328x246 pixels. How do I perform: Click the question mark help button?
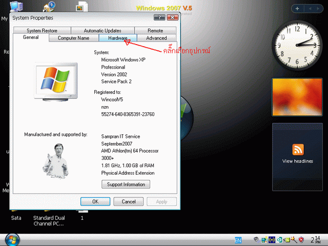[159, 17]
